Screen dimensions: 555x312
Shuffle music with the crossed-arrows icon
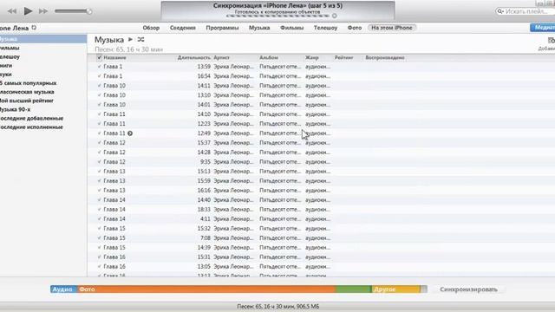coord(140,39)
